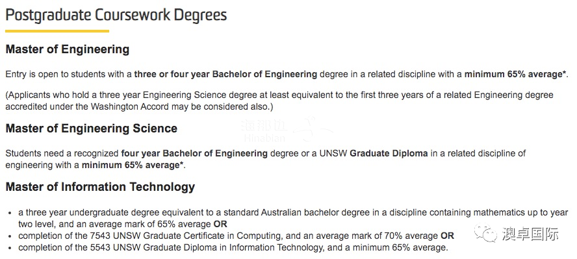Click the parenthetical Engineering Science degree paragraph
This screenshot has width=577, height=259.
279,101
